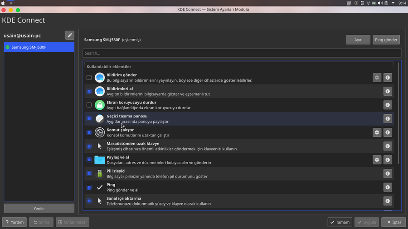Show info for Paylaş ve al plugin
The height and width of the screenshot is (229, 408).
click(x=388, y=160)
